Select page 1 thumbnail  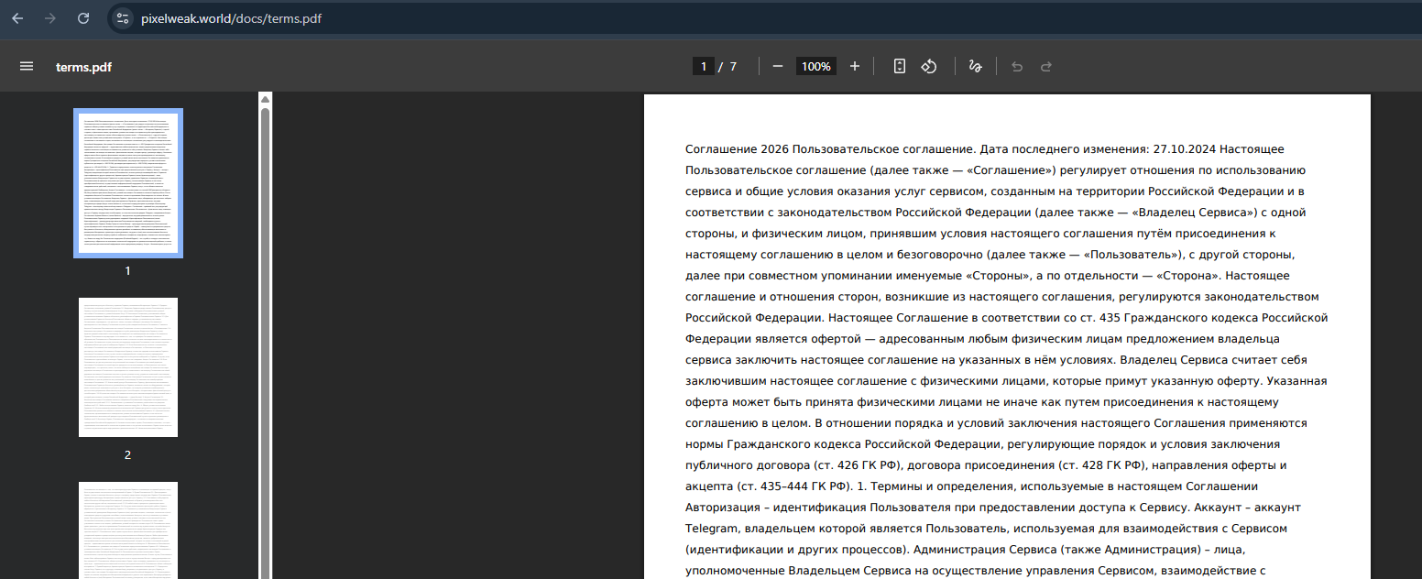tap(128, 183)
